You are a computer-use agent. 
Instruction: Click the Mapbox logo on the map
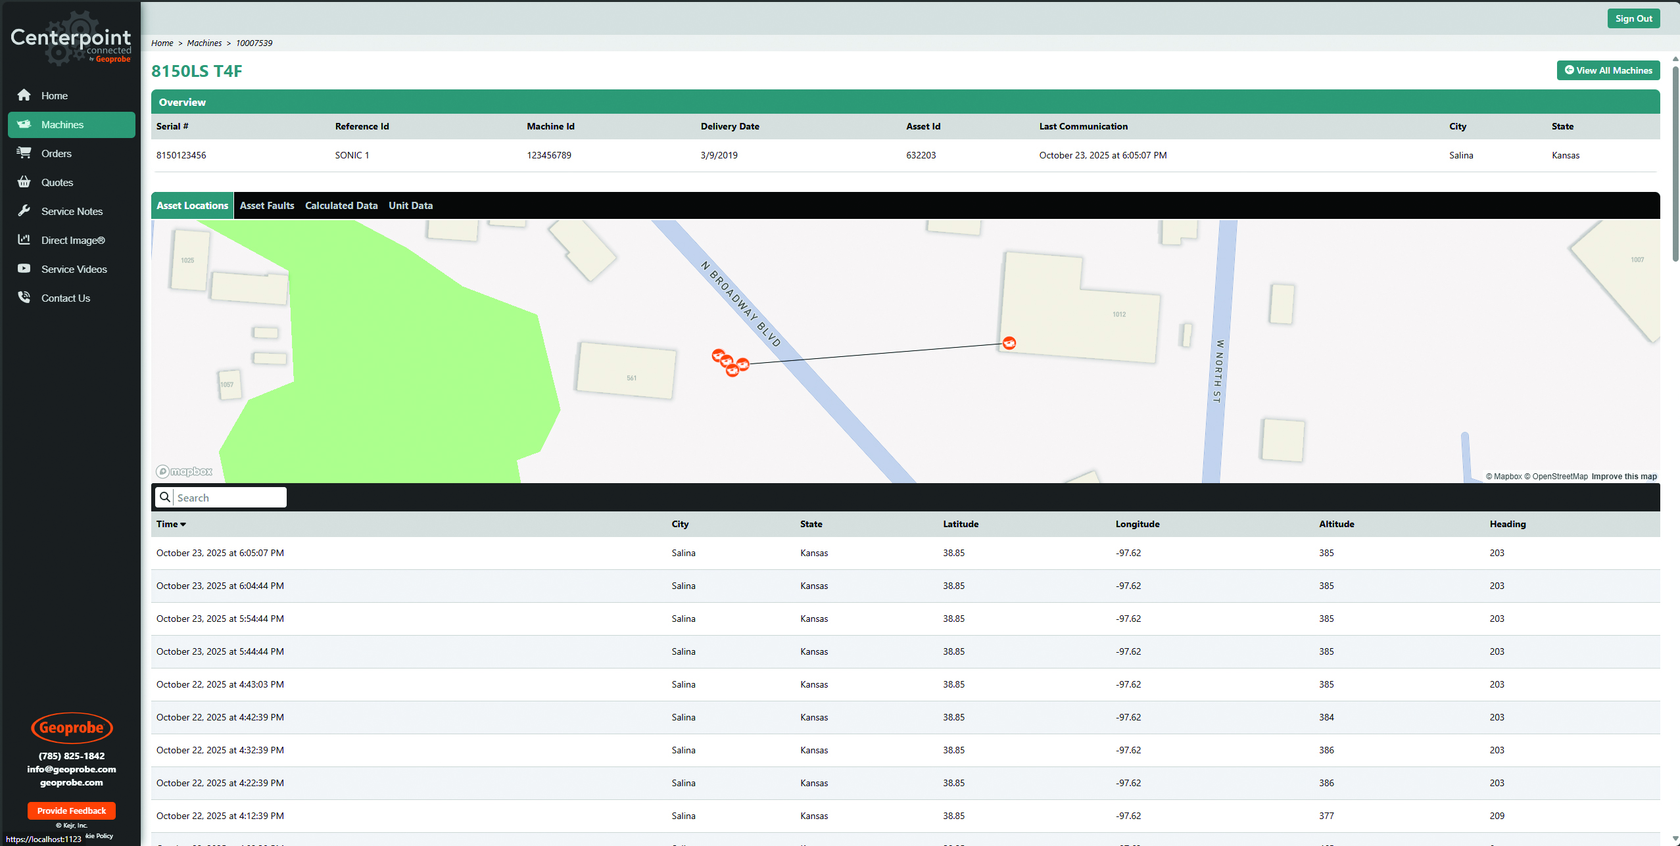click(184, 471)
